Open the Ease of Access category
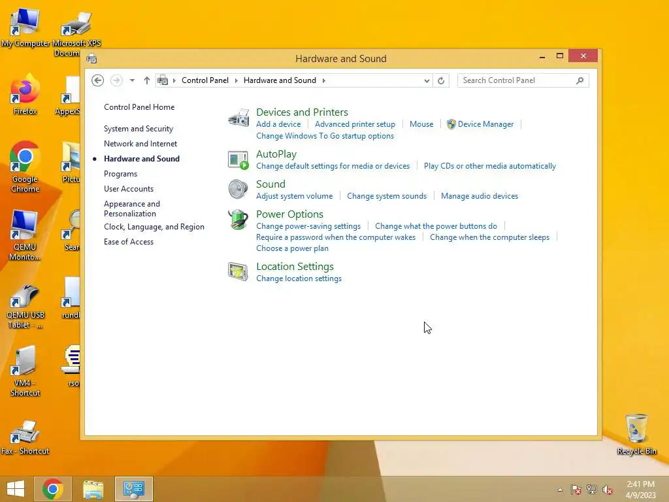669x502 pixels. pos(129,242)
